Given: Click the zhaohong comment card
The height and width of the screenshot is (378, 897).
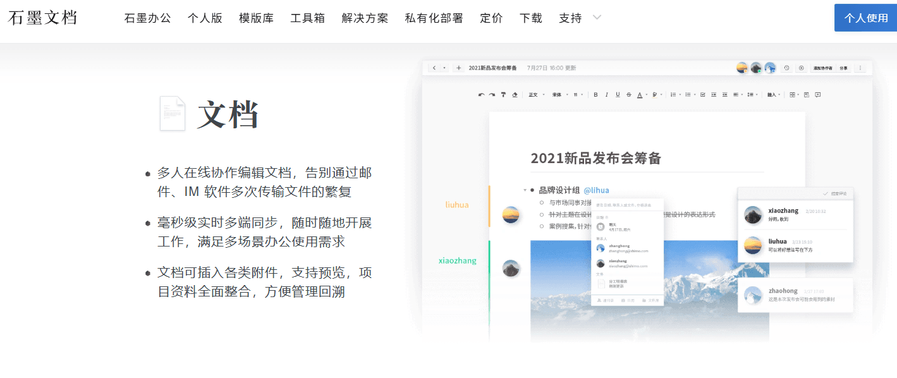Looking at the screenshot, I should tap(795, 295).
